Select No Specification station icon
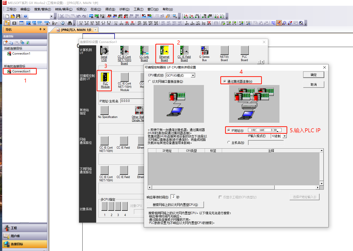 tap(104, 110)
